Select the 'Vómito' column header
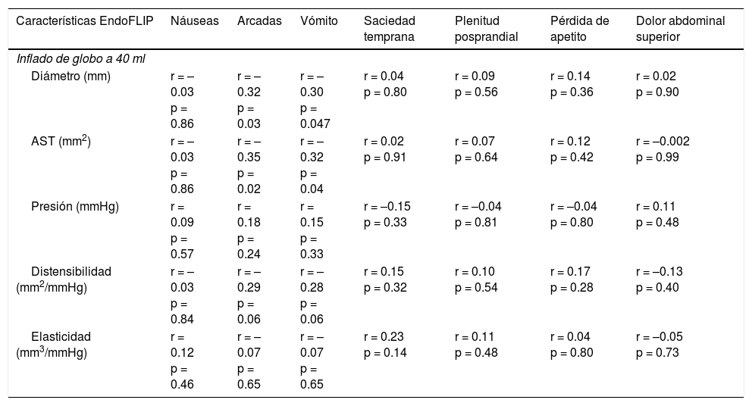Viewport: 752px width, 406px height. click(x=319, y=21)
